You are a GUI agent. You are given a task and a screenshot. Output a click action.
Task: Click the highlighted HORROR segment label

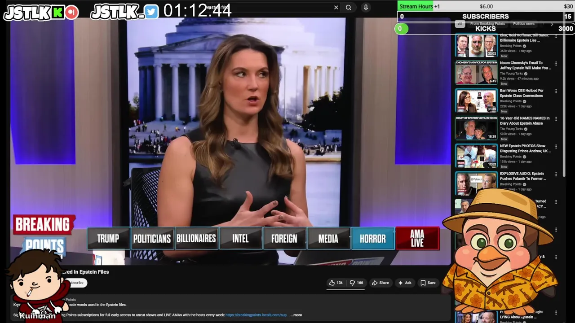[373, 239]
